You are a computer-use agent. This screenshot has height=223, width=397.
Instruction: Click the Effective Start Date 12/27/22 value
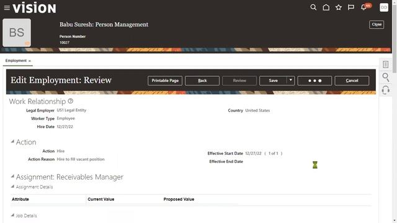(253, 154)
